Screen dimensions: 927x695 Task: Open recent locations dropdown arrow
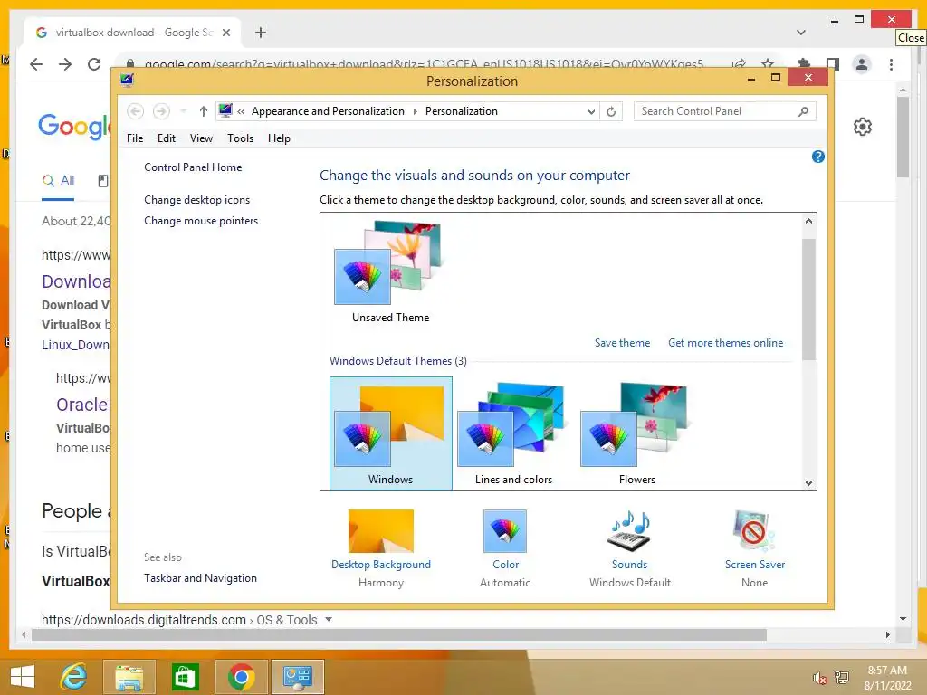point(183,111)
